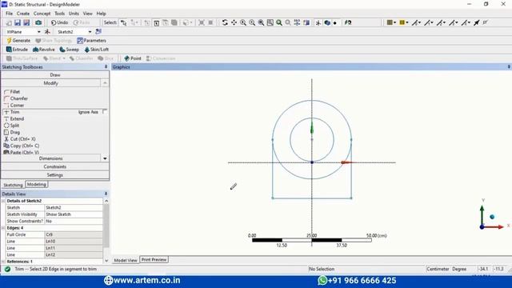Click the green magnifier zoom icon
The width and height of the screenshot is (512, 288).
pos(279,22)
